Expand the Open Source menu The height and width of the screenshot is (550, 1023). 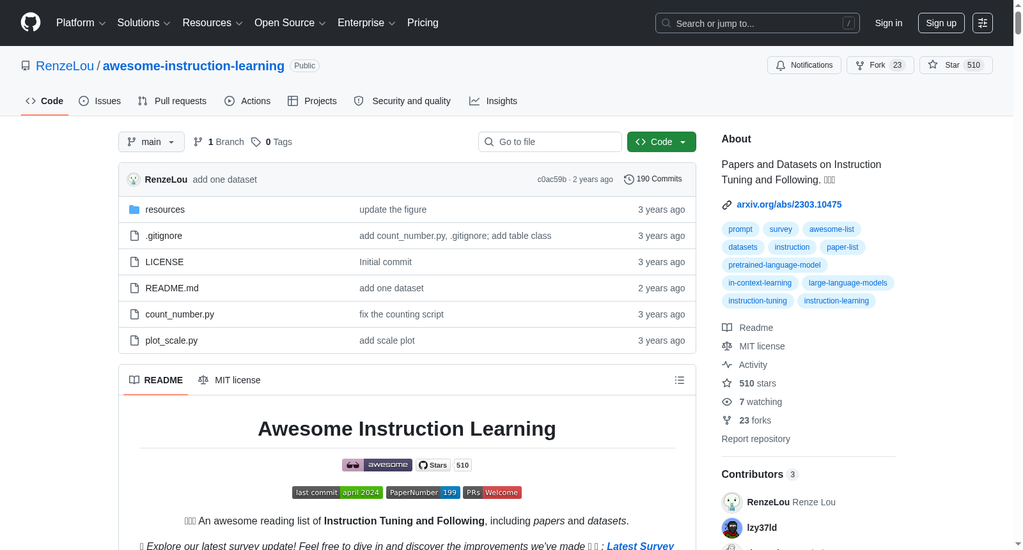290,23
